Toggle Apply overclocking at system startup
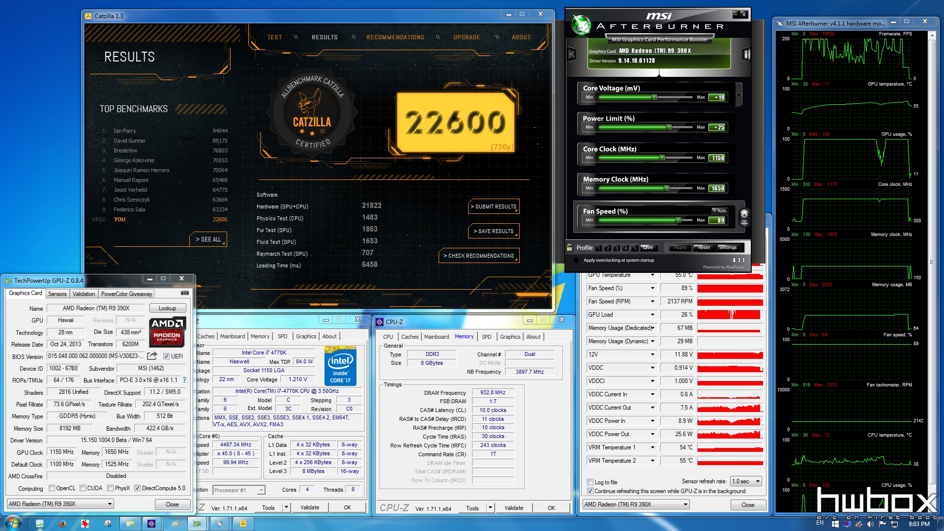 [x=576, y=261]
